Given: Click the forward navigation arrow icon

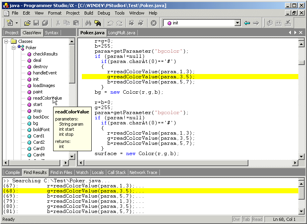Looking at the screenshot, I should click(x=256, y=23).
